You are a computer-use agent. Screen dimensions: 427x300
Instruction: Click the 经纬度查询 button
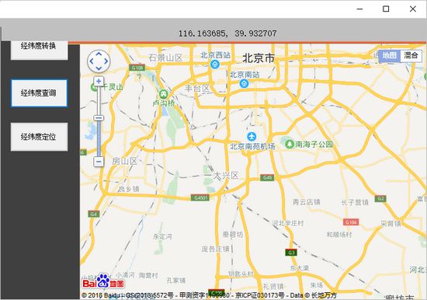40,92
